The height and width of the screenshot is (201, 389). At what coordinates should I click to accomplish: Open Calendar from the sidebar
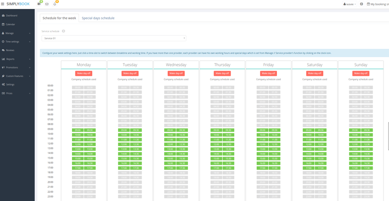click(10, 24)
